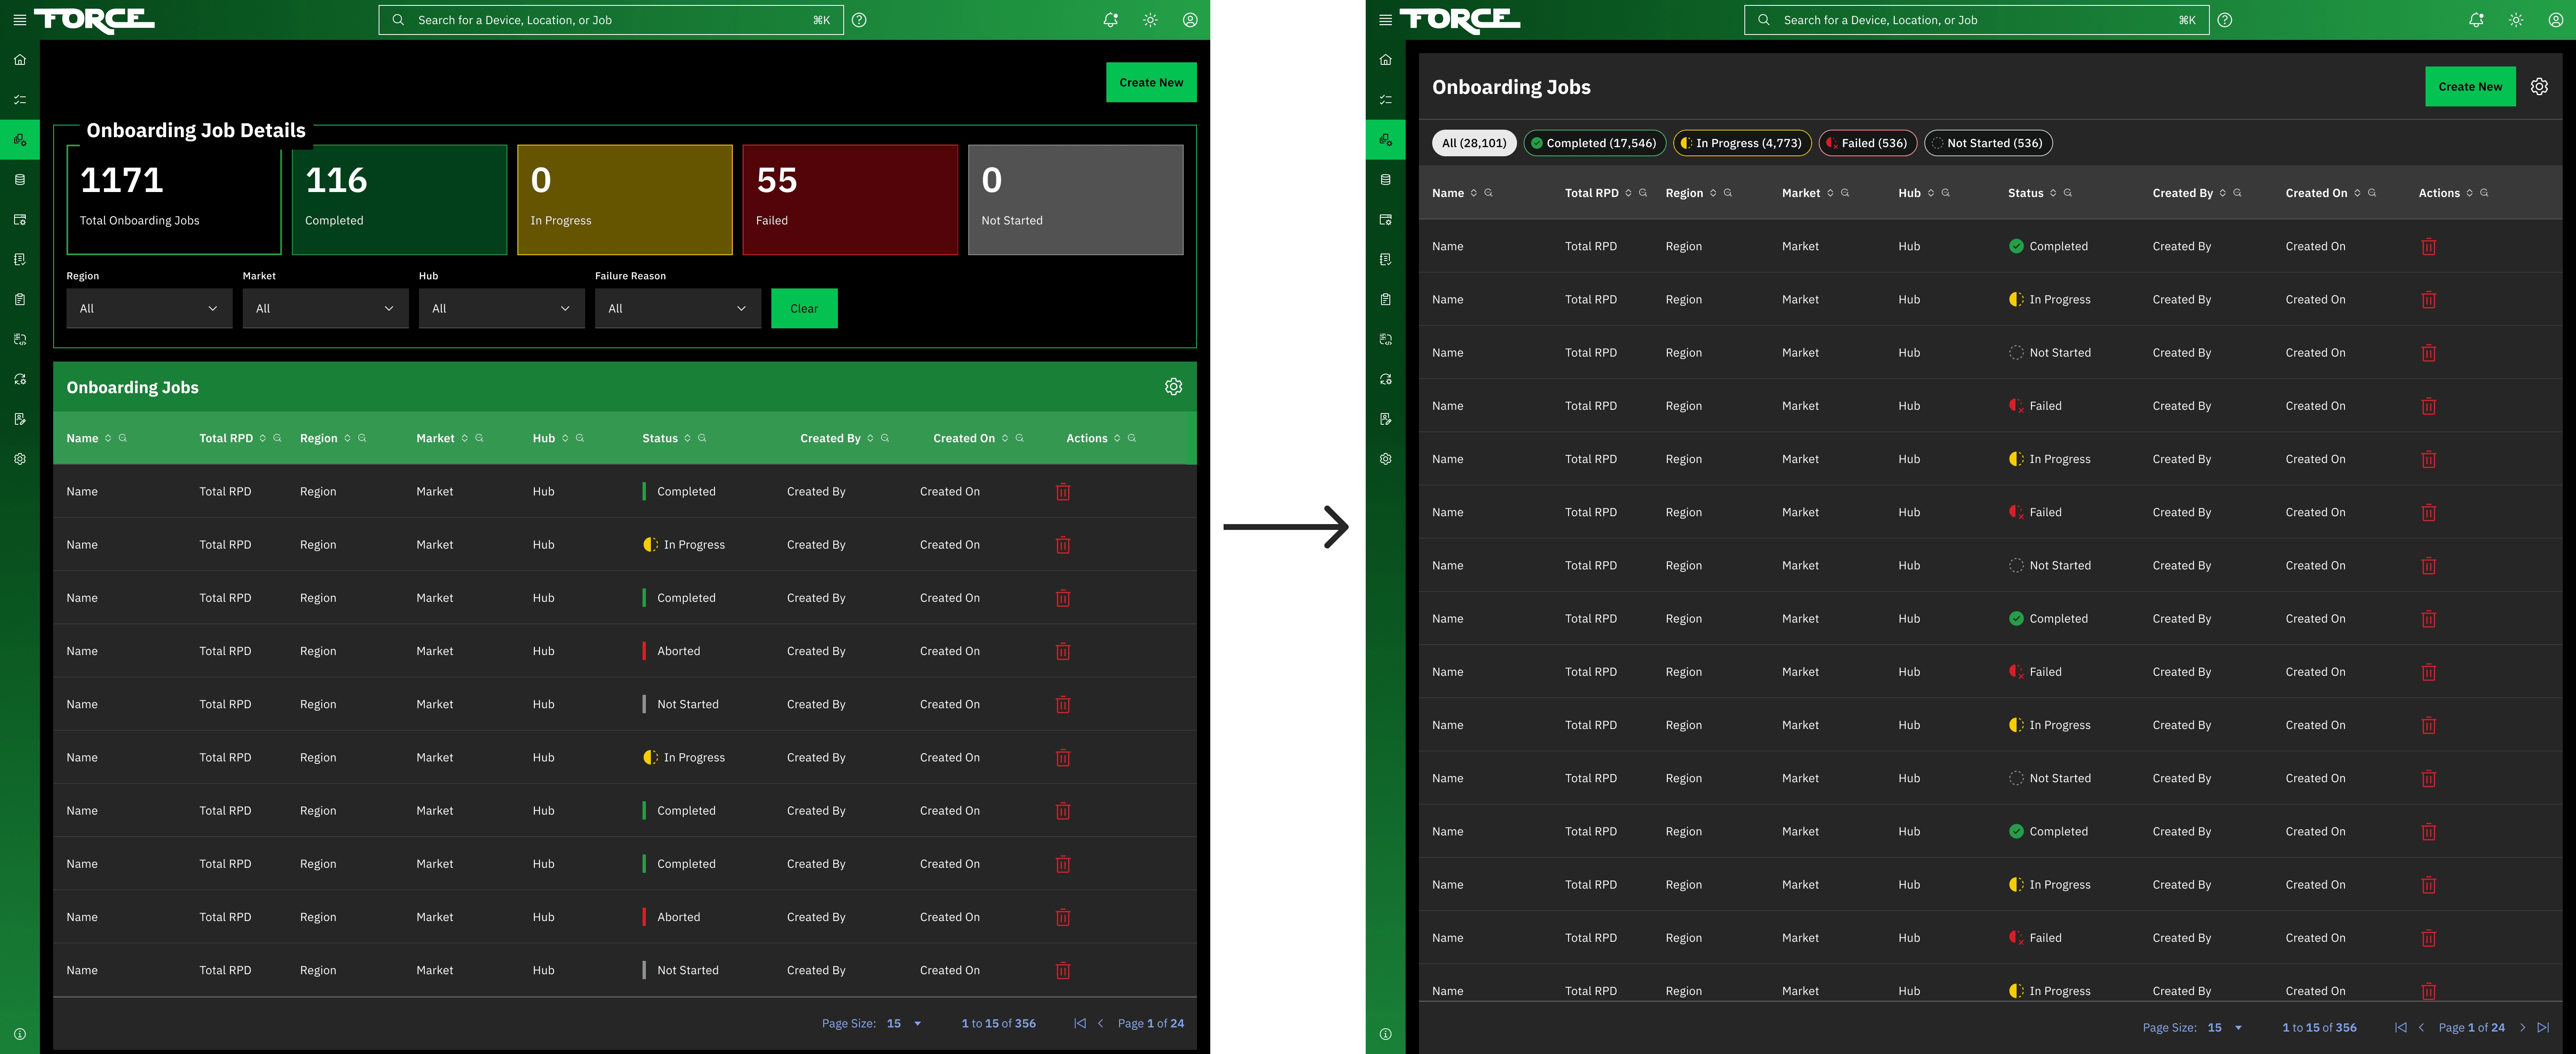The width and height of the screenshot is (2576, 1054).
Task: Click Create New above Onboarding Job Details
Action: coord(1150,82)
